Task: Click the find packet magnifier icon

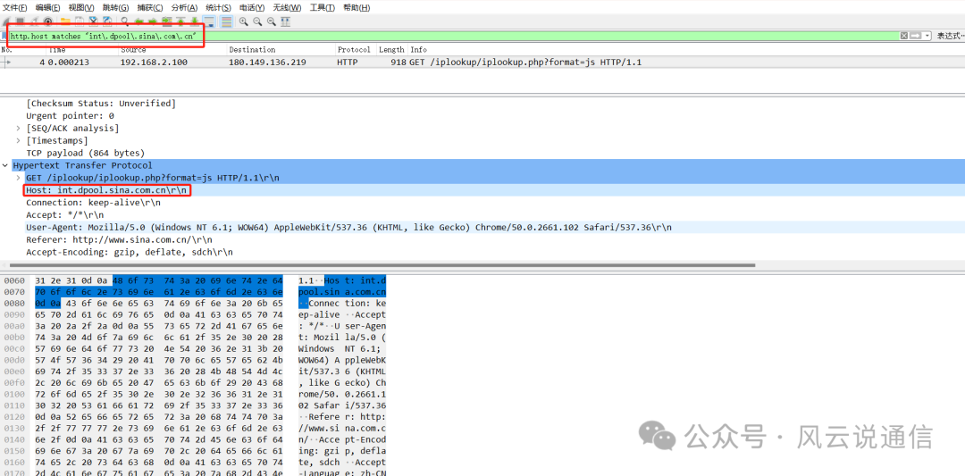Action: [x=124, y=21]
